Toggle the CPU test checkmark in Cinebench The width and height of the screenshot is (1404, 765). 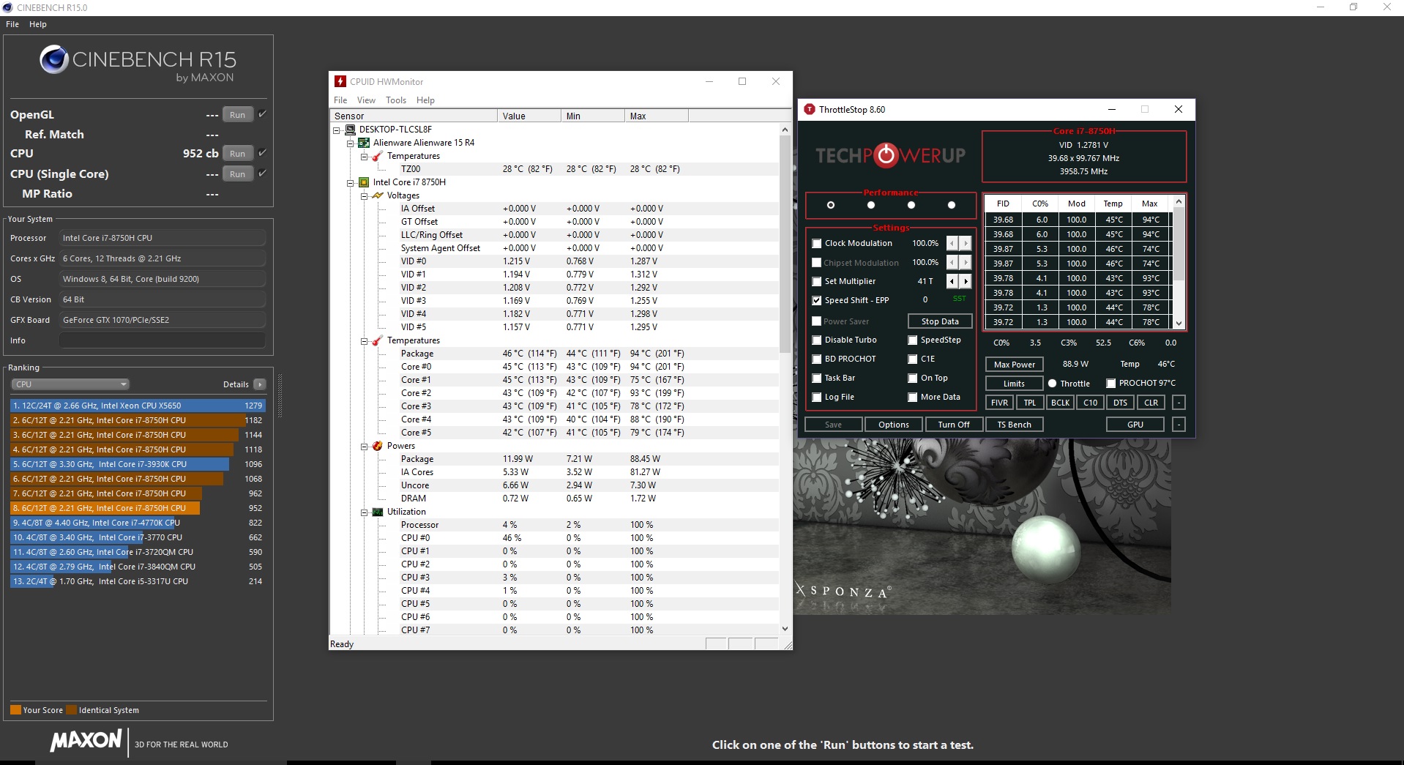point(262,153)
